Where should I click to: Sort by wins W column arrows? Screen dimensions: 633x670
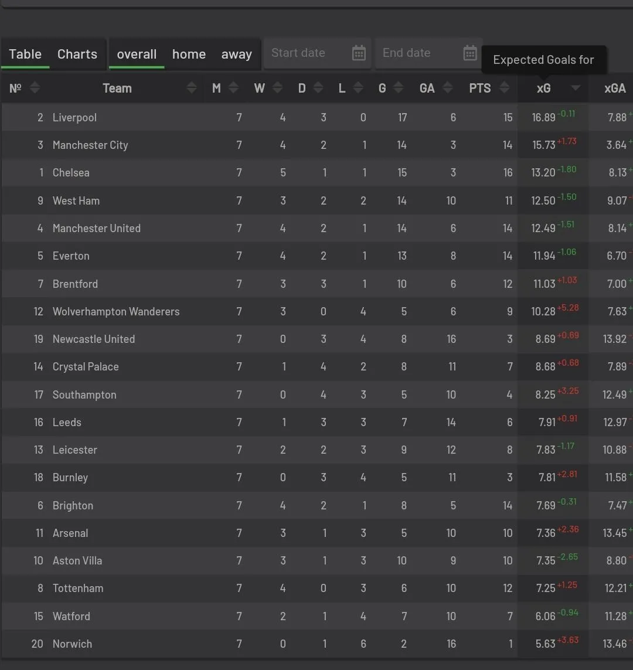point(278,89)
